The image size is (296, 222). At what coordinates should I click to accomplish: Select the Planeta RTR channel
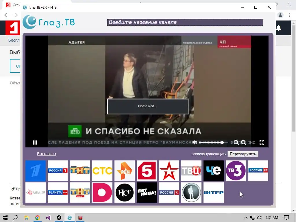coord(58,193)
